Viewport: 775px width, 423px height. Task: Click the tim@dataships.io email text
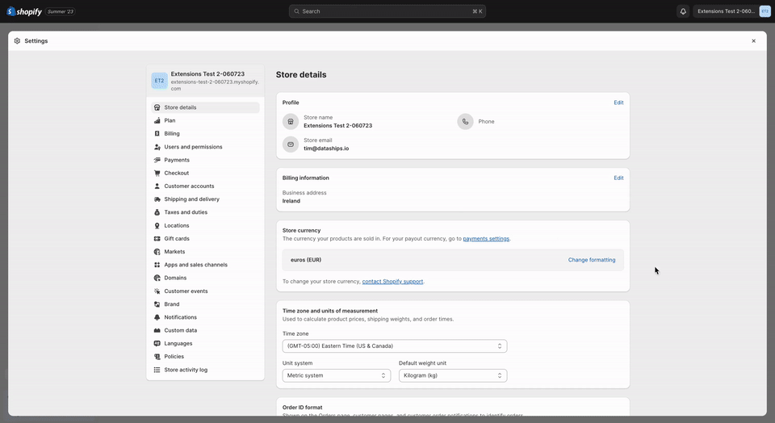(326, 149)
